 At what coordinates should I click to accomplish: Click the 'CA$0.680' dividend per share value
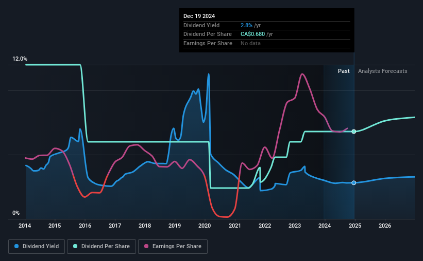[x=253, y=34]
